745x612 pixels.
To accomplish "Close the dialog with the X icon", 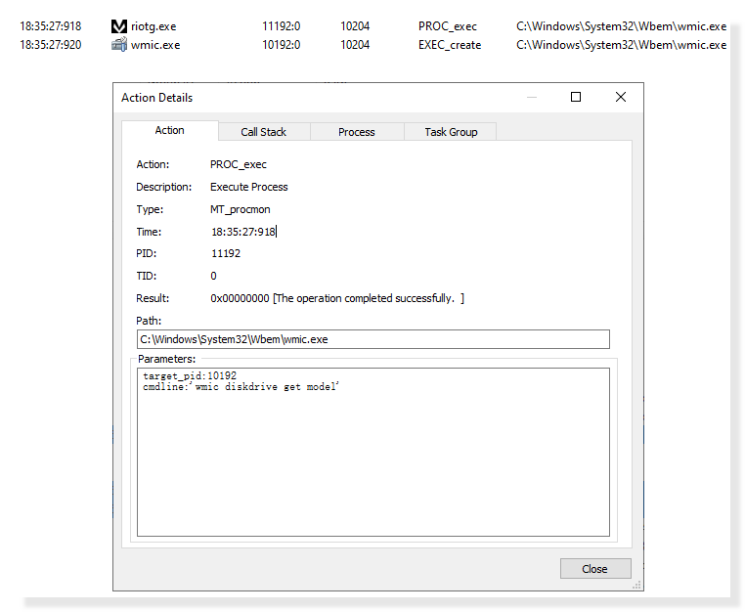I will pos(620,97).
